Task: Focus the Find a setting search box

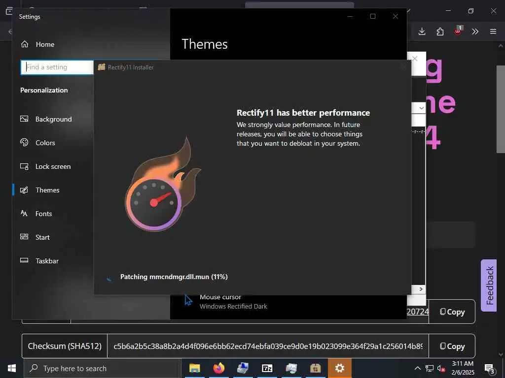Action: (57, 67)
